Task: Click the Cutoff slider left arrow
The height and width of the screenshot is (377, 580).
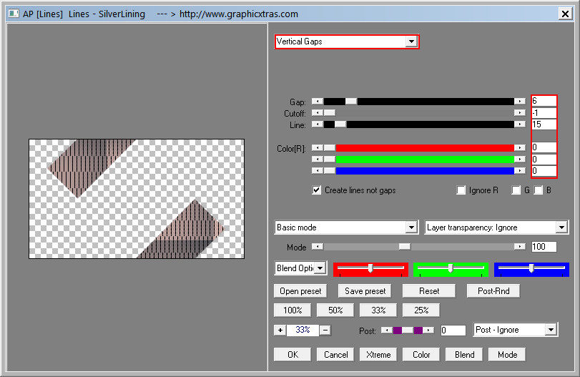Action: (x=318, y=113)
